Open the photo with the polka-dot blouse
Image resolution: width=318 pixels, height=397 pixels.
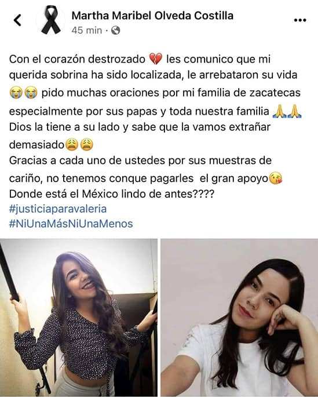coord(79,318)
